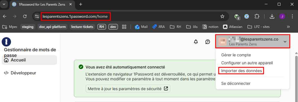The height and width of the screenshot is (102, 298).
Task: Open the LPZ - sites bookmark folder
Action: click(258, 27)
